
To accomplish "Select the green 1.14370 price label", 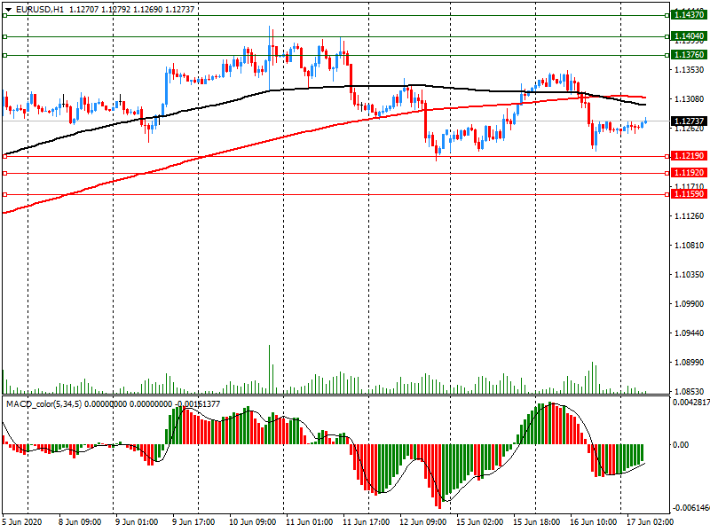I will pyautogui.click(x=689, y=15).
